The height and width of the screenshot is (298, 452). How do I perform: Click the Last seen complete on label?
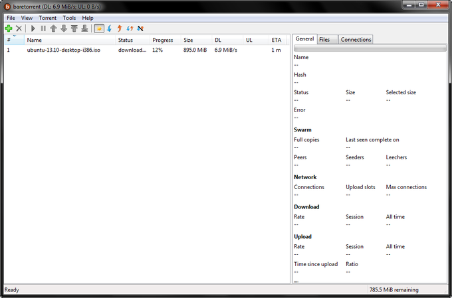[x=372, y=139]
